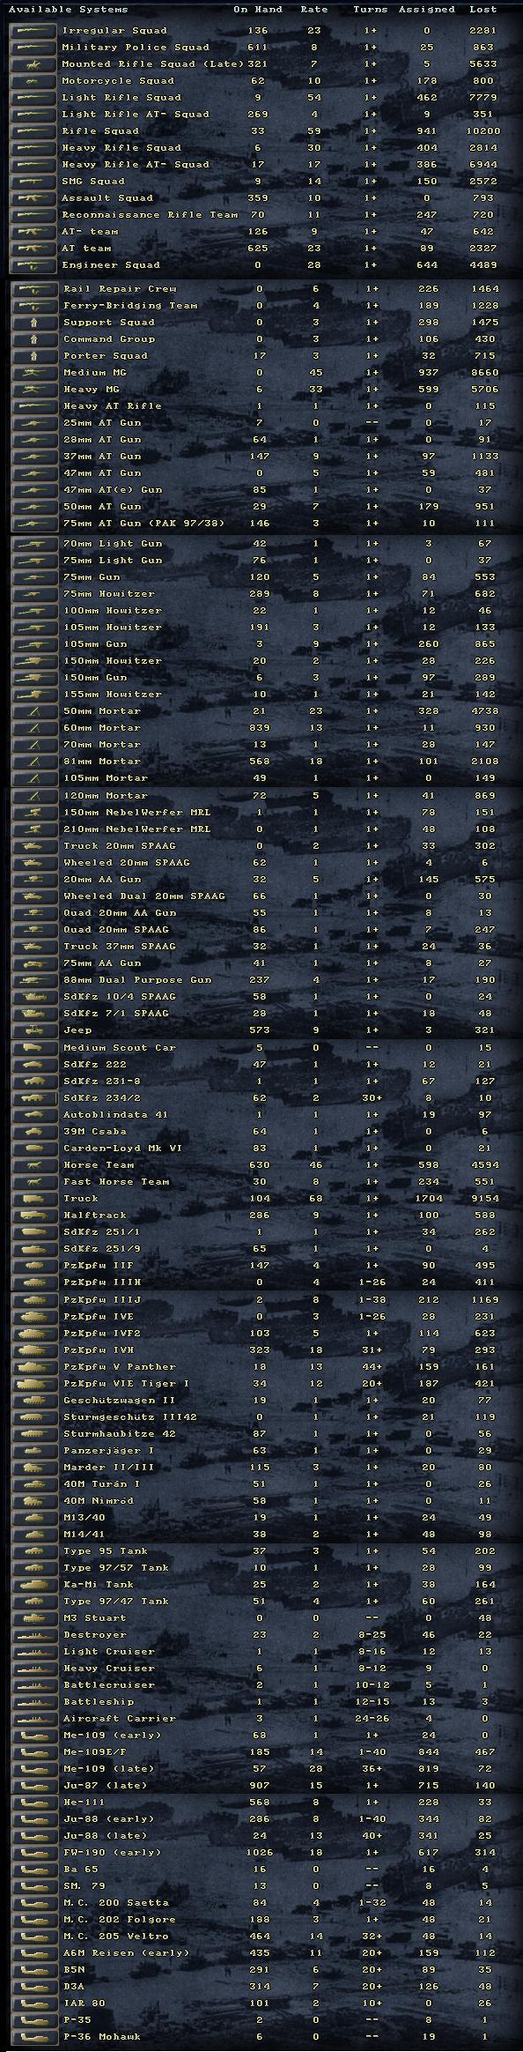Click the Halftrack vehicle icon
The image size is (523, 2052).
(x=35, y=1216)
